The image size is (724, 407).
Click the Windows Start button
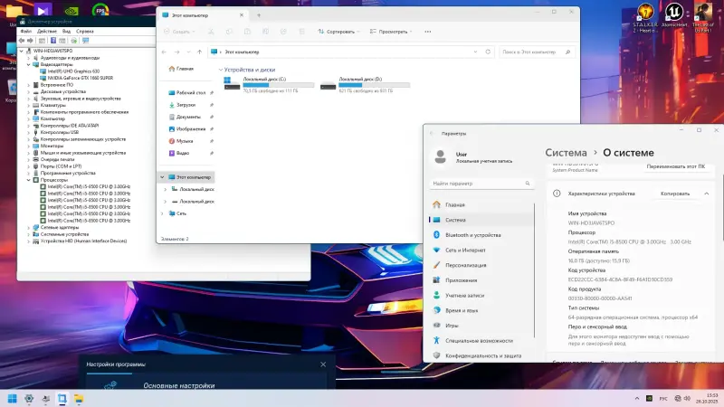(14, 398)
